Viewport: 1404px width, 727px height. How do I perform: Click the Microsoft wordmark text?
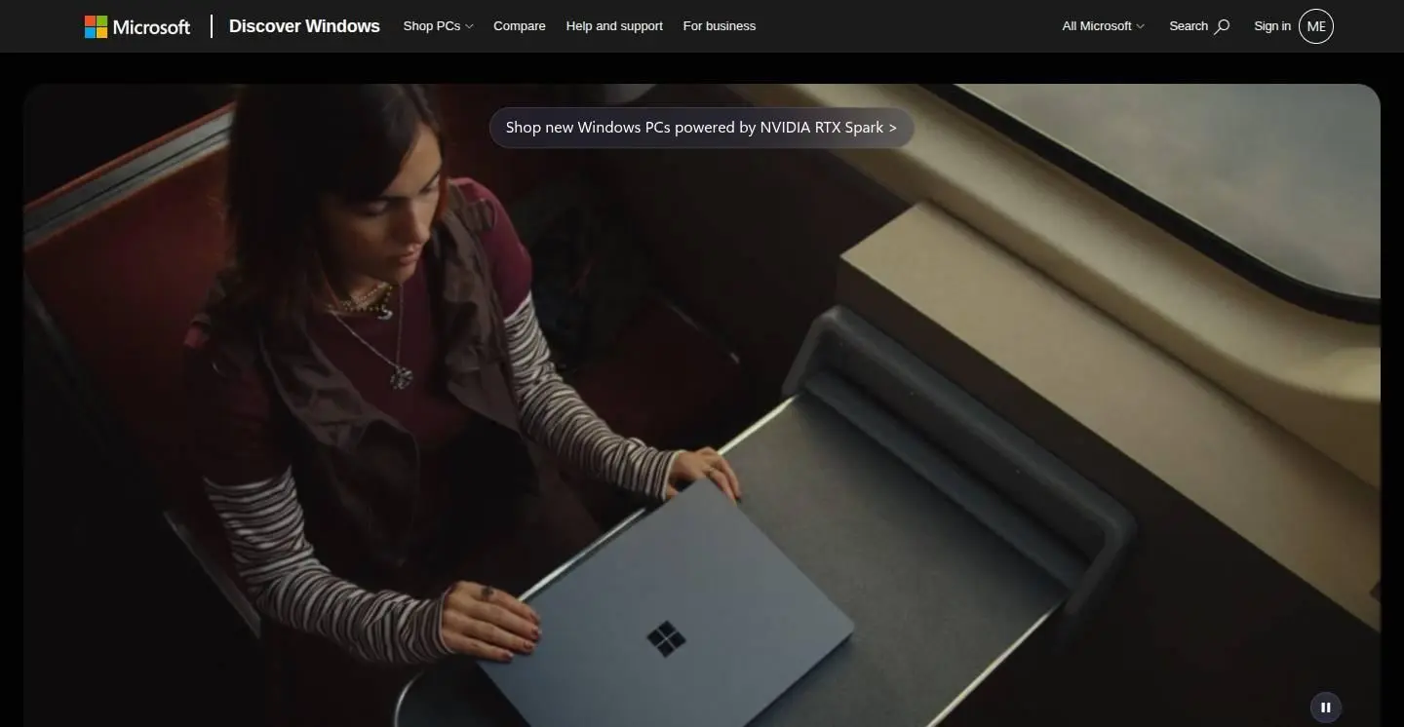(151, 27)
